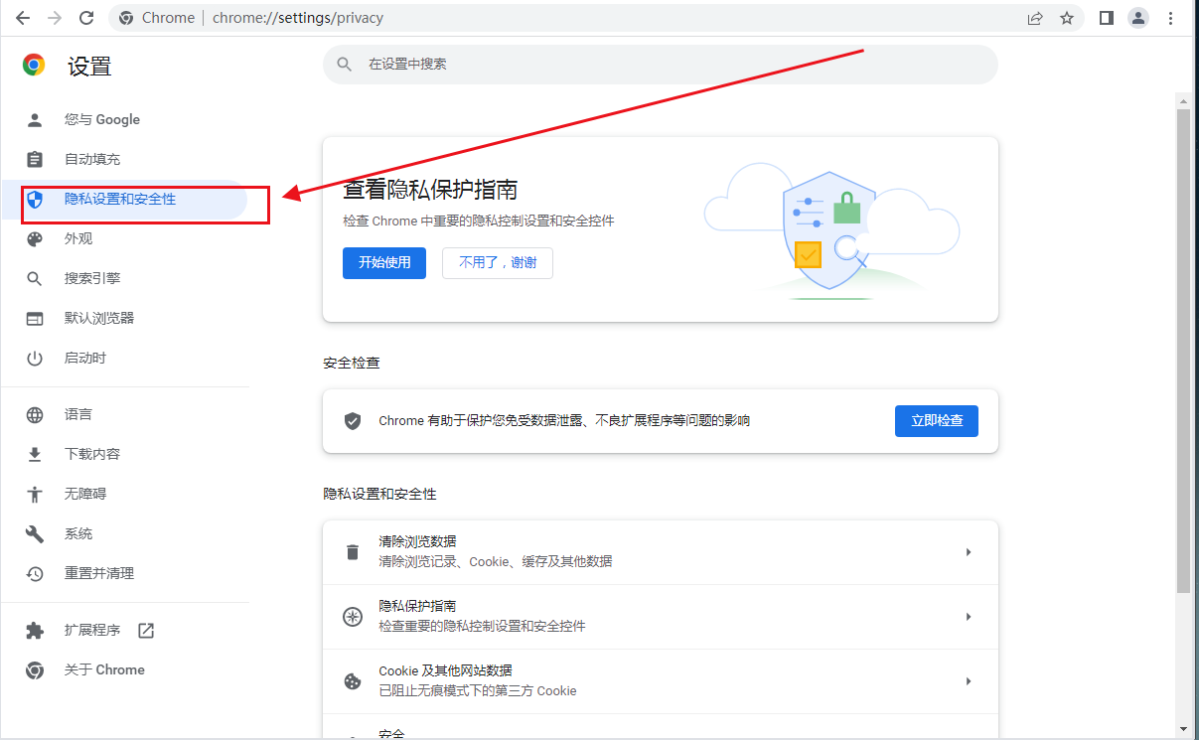Click the browser back arrow

(x=22, y=18)
